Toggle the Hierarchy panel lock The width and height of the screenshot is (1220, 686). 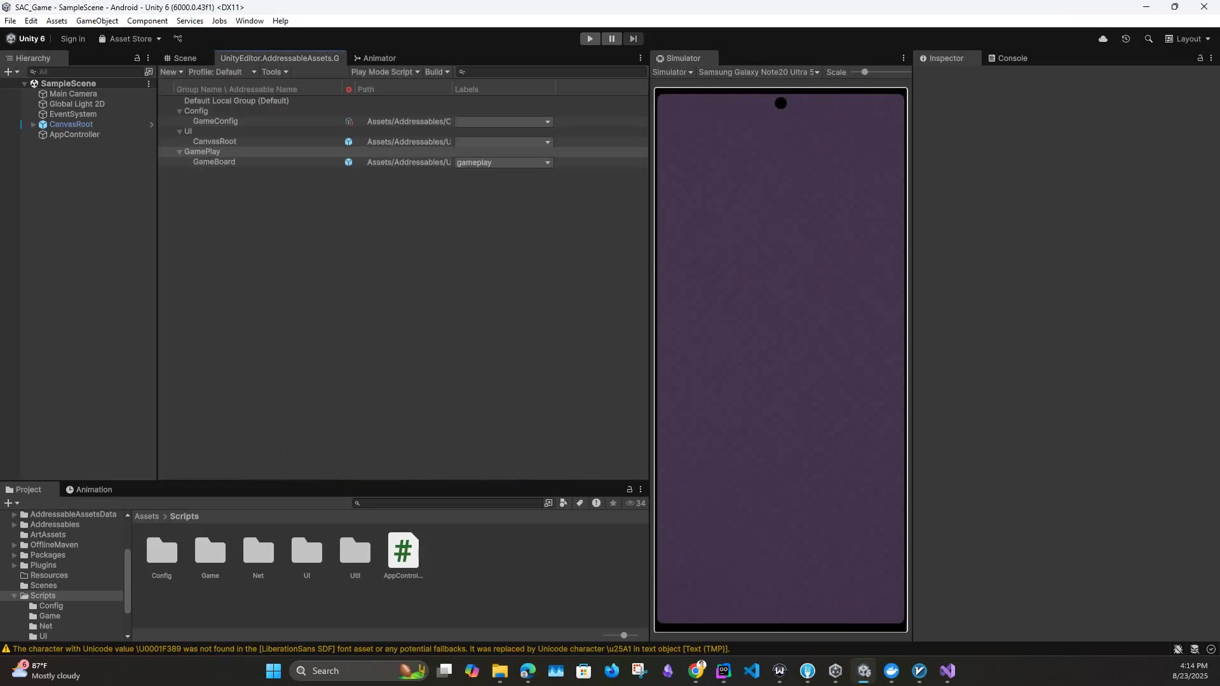[x=137, y=58]
